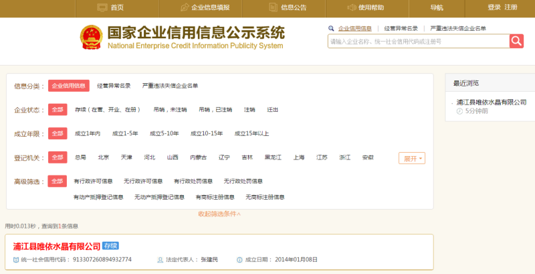This screenshot has height=274, width=535.
Task: Click the person icon beside 法定代表人
Action: click(x=160, y=260)
